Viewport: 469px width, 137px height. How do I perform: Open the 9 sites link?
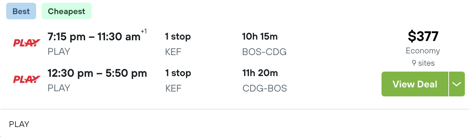click(x=423, y=63)
